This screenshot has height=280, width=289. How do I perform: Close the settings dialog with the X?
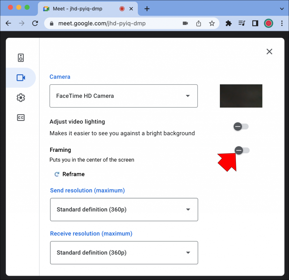click(x=269, y=52)
